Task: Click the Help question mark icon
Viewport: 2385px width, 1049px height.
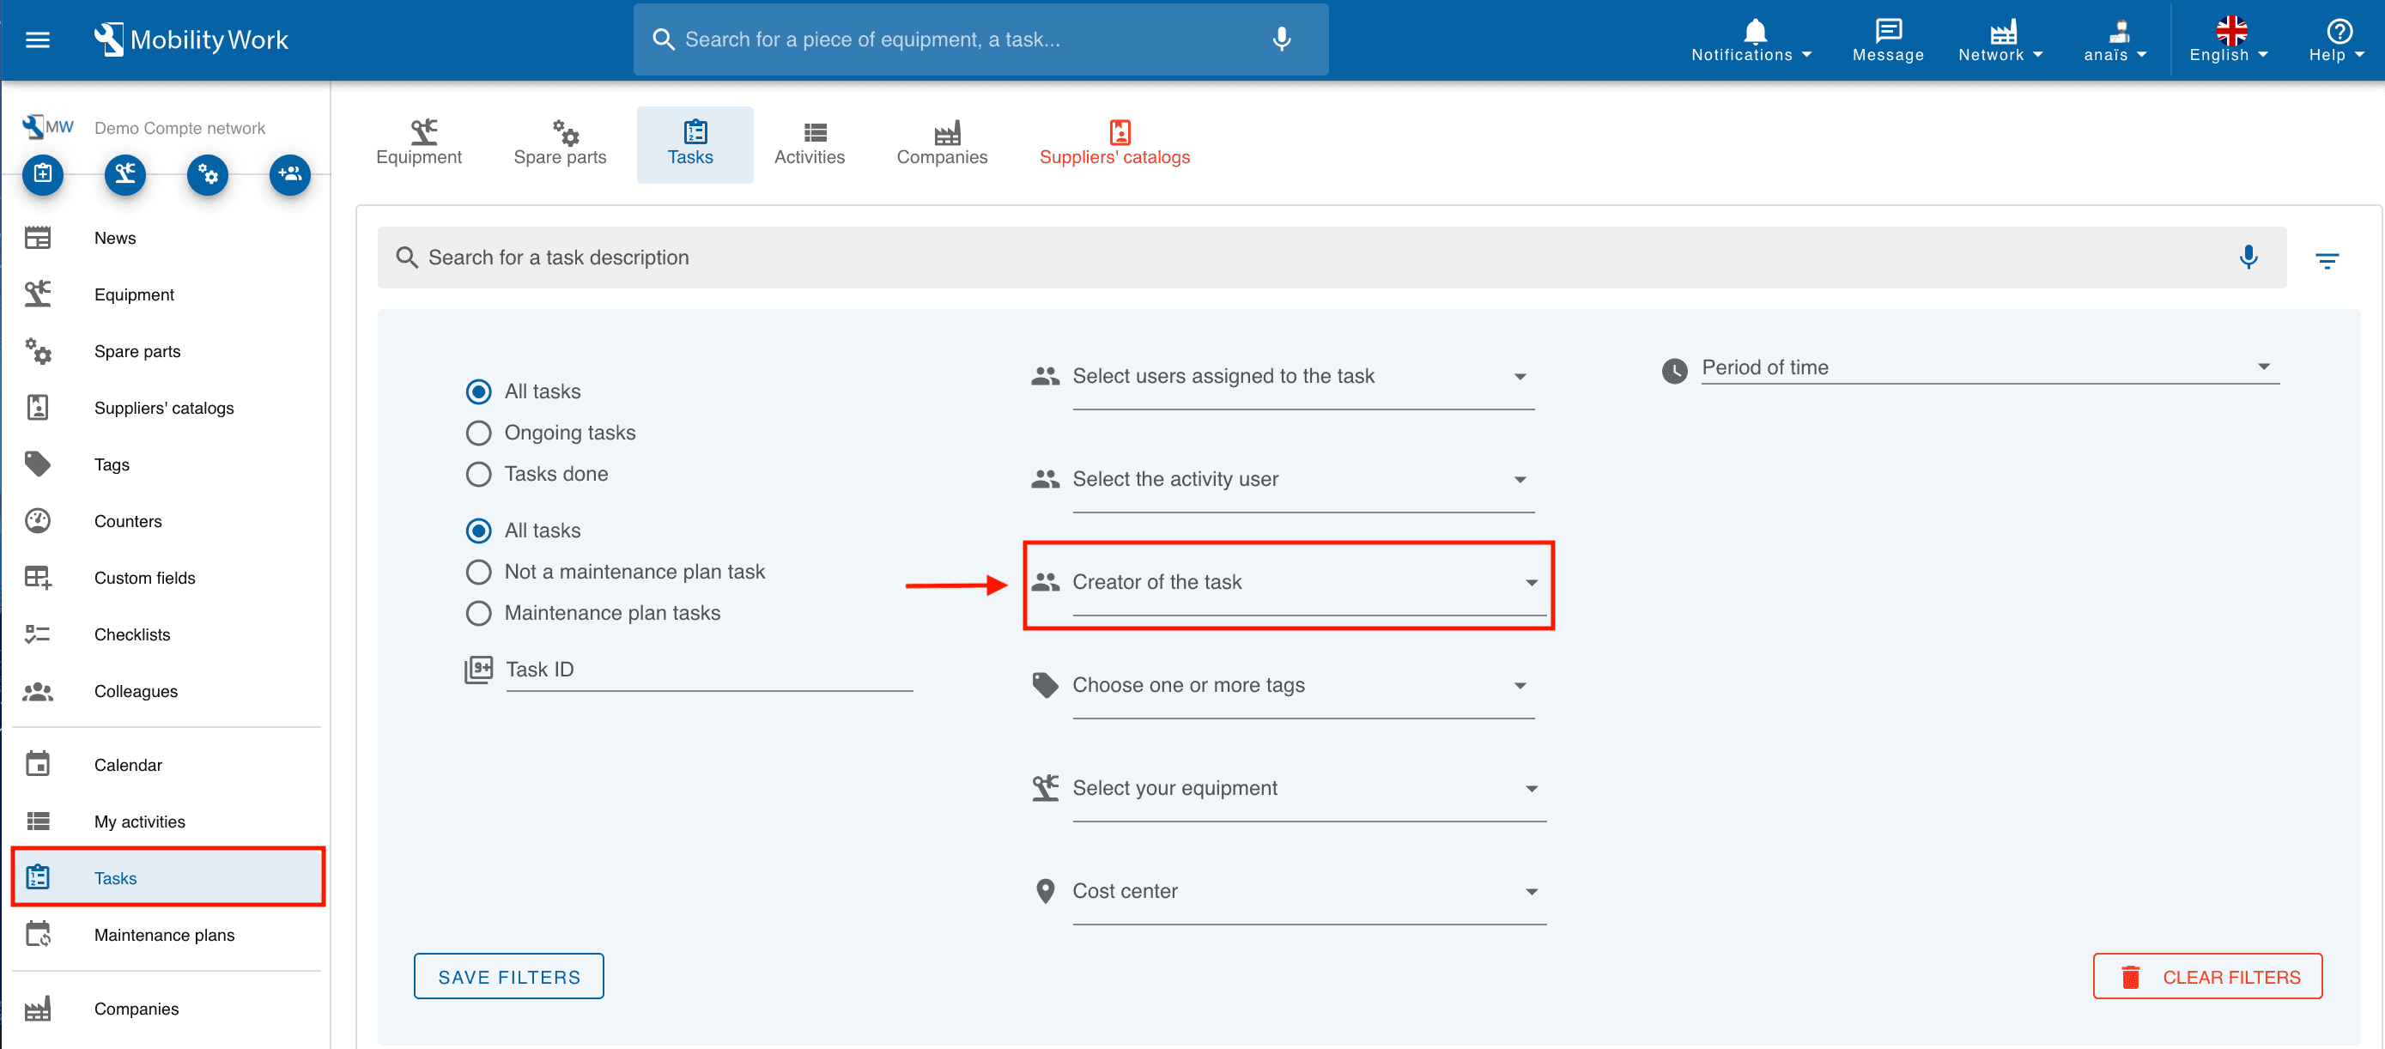Action: 2339,33
